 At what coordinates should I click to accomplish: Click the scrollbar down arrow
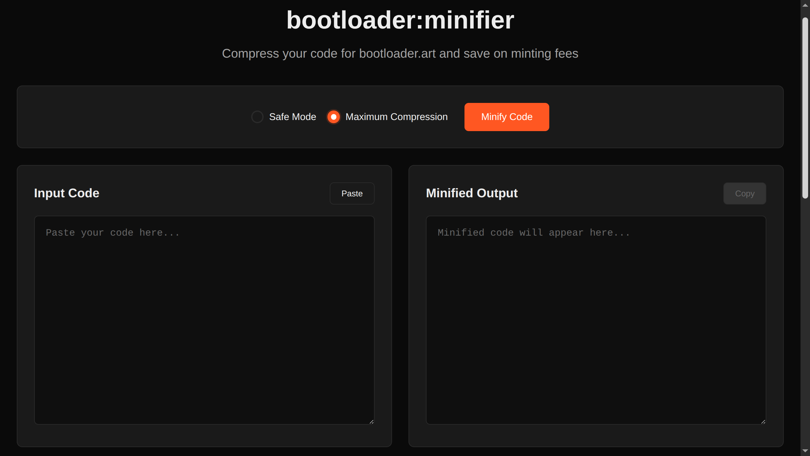[x=805, y=451]
